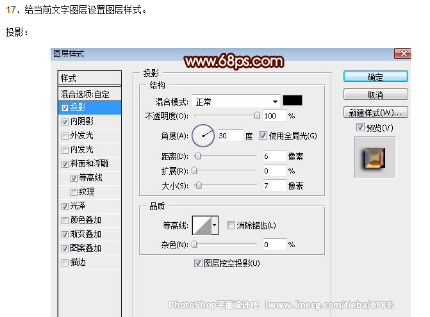This screenshot has height=317, width=430.
Task: Click the style preview thumbnail
Action: pyautogui.click(x=375, y=158)
